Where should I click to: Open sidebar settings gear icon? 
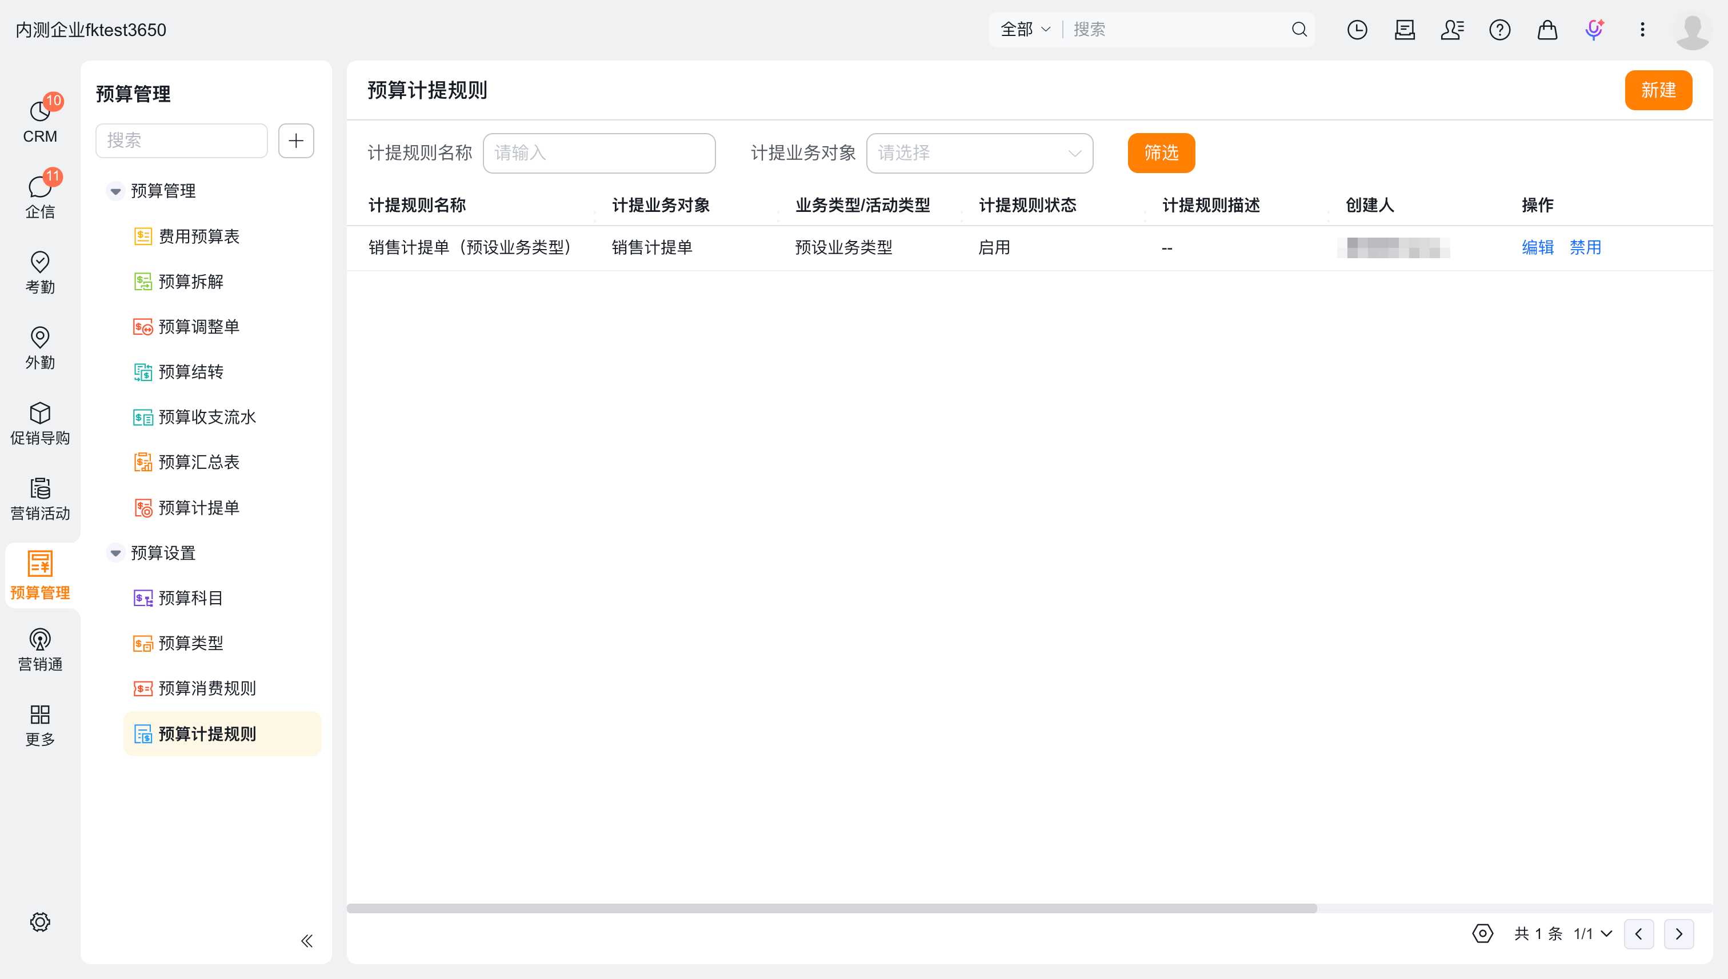click(39, 922)
